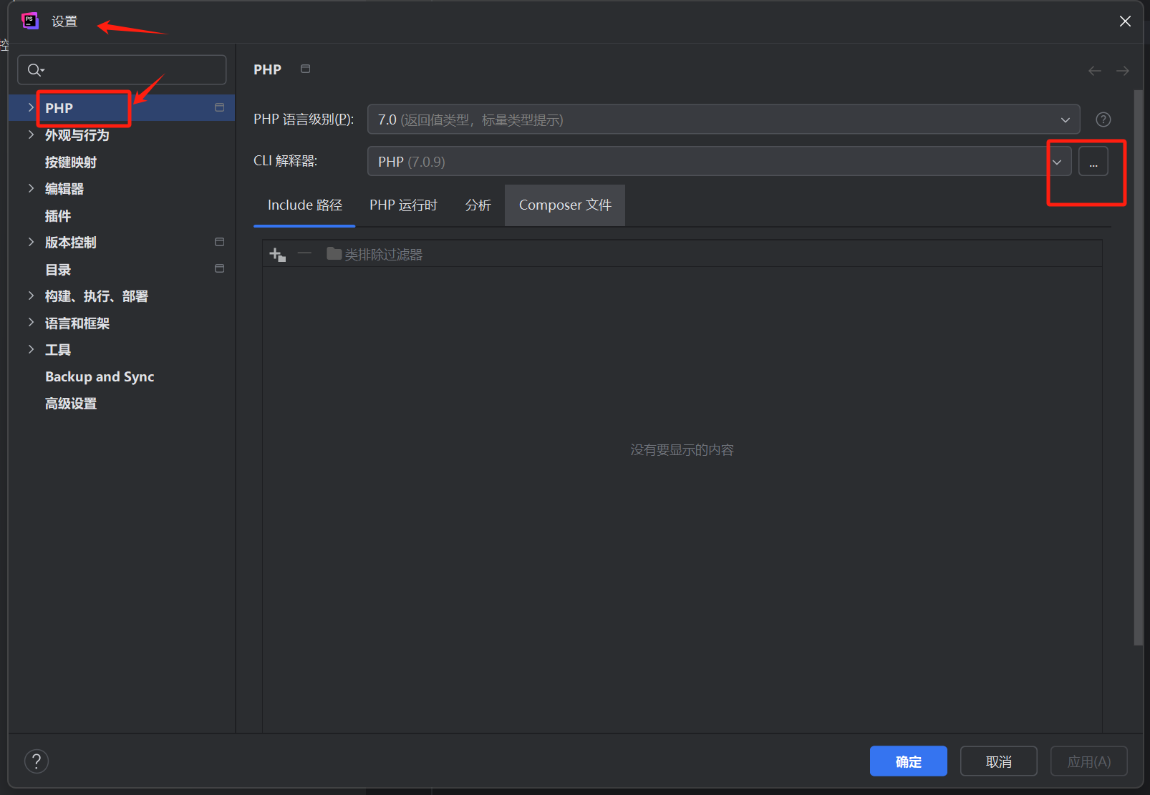The height and width of the screenshot is (795, 1150).
Task: Go back with the left arrow
Action: (x=1094, y=70)
